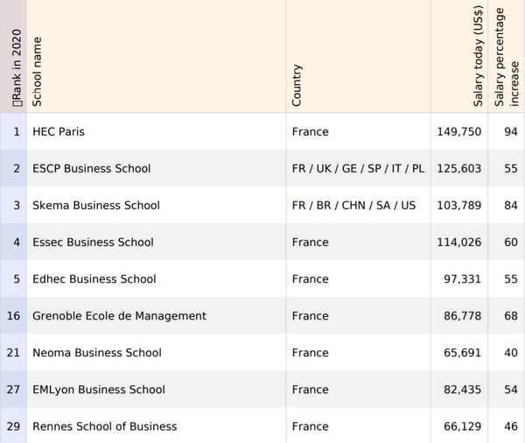525x443 pixels.
Task: Sort by the School name column header
Action: (x=37, y=72)
